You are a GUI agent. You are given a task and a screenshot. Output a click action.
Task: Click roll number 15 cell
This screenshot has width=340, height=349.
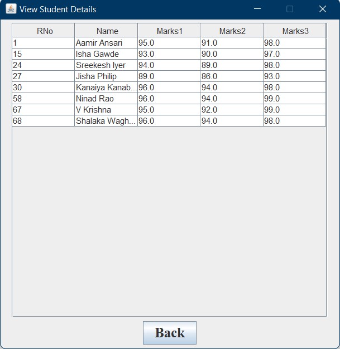coord(44,54)
